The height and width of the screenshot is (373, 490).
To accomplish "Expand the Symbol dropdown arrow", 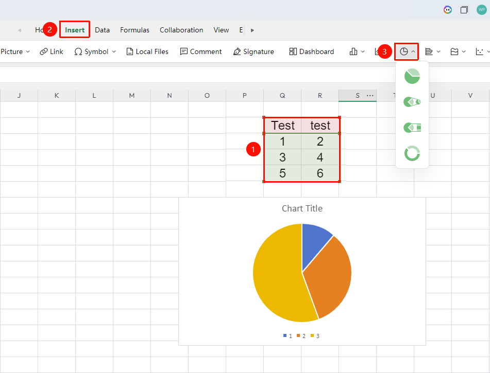I will [114, 51].
